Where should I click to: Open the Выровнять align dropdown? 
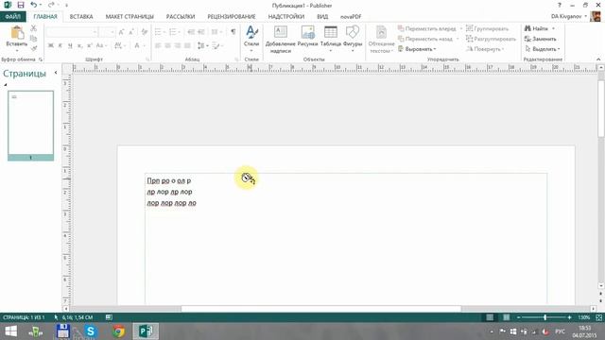pos(417,49)
